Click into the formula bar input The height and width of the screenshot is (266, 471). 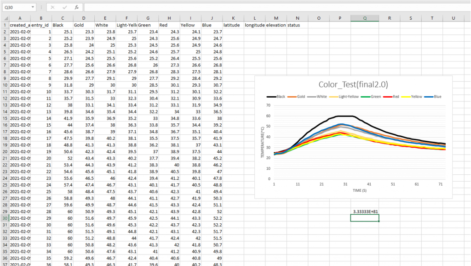pyautogui.click(x=276, y=7)
